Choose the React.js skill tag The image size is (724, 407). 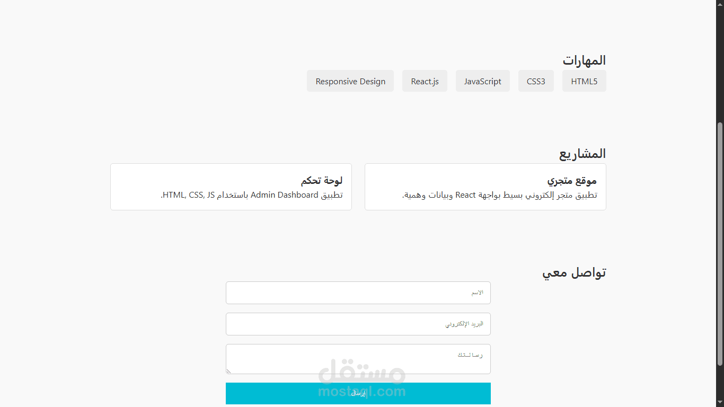(425, 81)
